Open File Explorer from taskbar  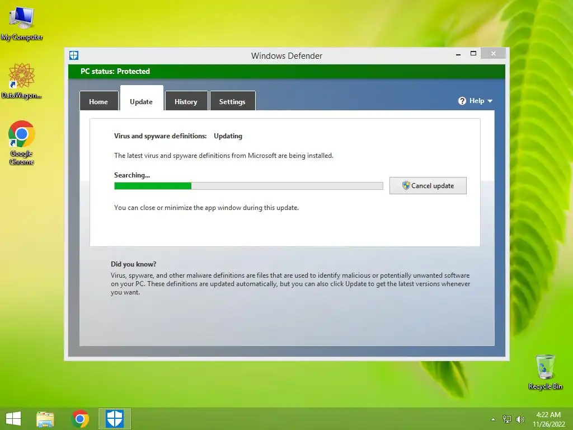point(45,419)
